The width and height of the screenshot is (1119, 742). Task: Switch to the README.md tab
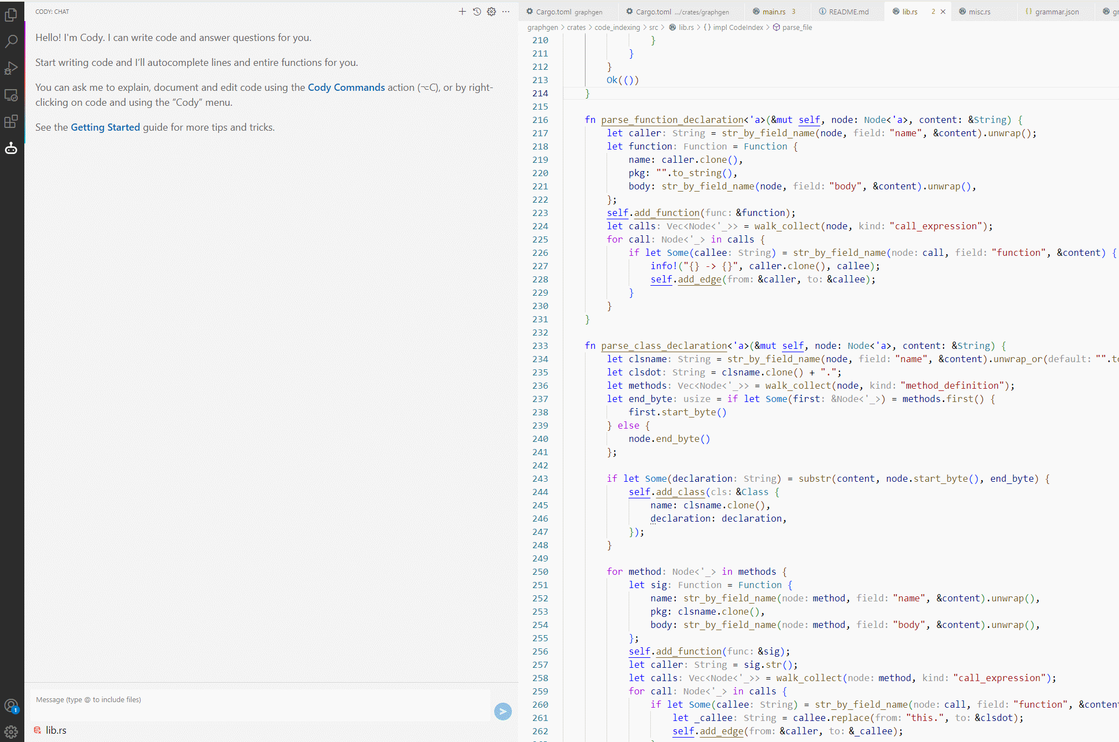point(848,12)
